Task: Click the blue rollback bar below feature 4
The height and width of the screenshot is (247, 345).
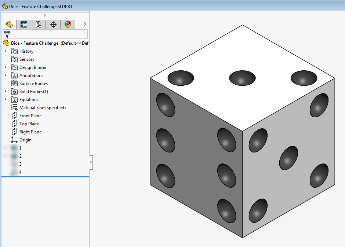Action: tap(44, 176)
